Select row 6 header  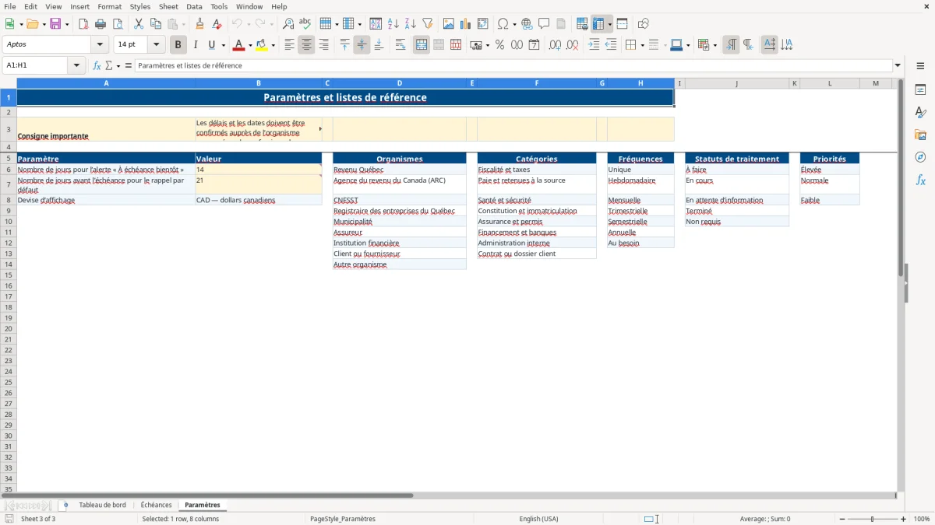coord(9,170)
